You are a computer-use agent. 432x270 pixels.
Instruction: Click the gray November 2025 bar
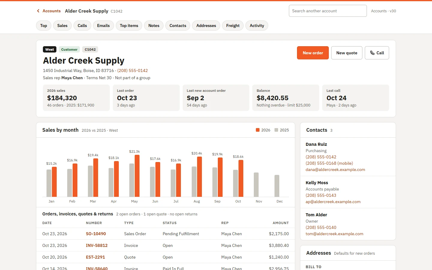coord(256,185)
